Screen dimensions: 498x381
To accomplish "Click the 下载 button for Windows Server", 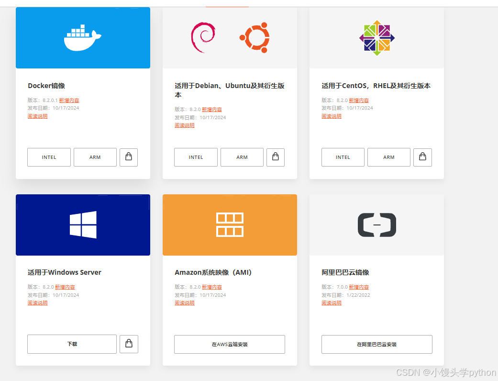I will click(x=72, y=344).
